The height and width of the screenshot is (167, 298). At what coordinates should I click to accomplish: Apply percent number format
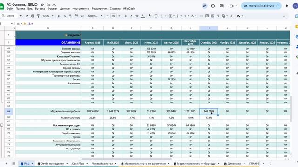click(65, 16)
